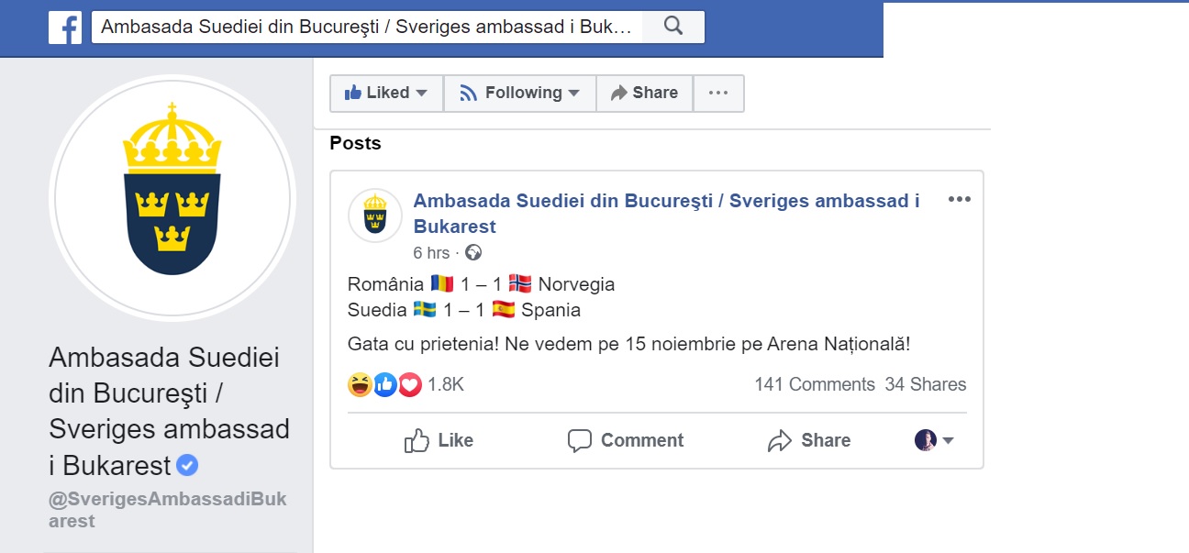Image resolution: width=1189 pixels, height=553 pixels.
Task: Share the post from the action bar
Action: 808,440
